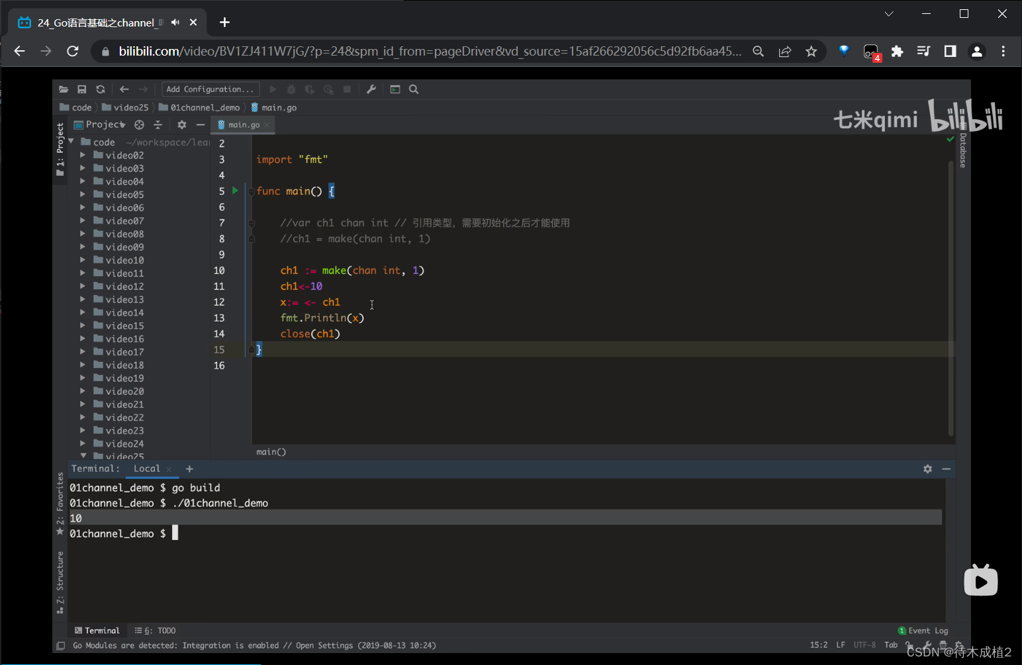Expand the video16 folder
Viewport: 1022px width, 665px height.
click(x=83, y=339)
